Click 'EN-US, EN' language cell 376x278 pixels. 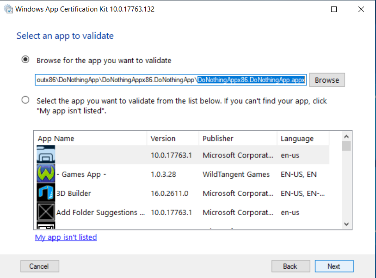tap(299, 174)
